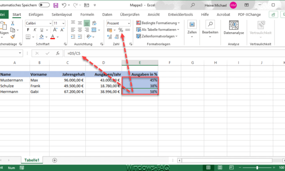Click the formula bar showing =D5/C5
The width and height of the screenshot is (285, 171).
(175, 53)
